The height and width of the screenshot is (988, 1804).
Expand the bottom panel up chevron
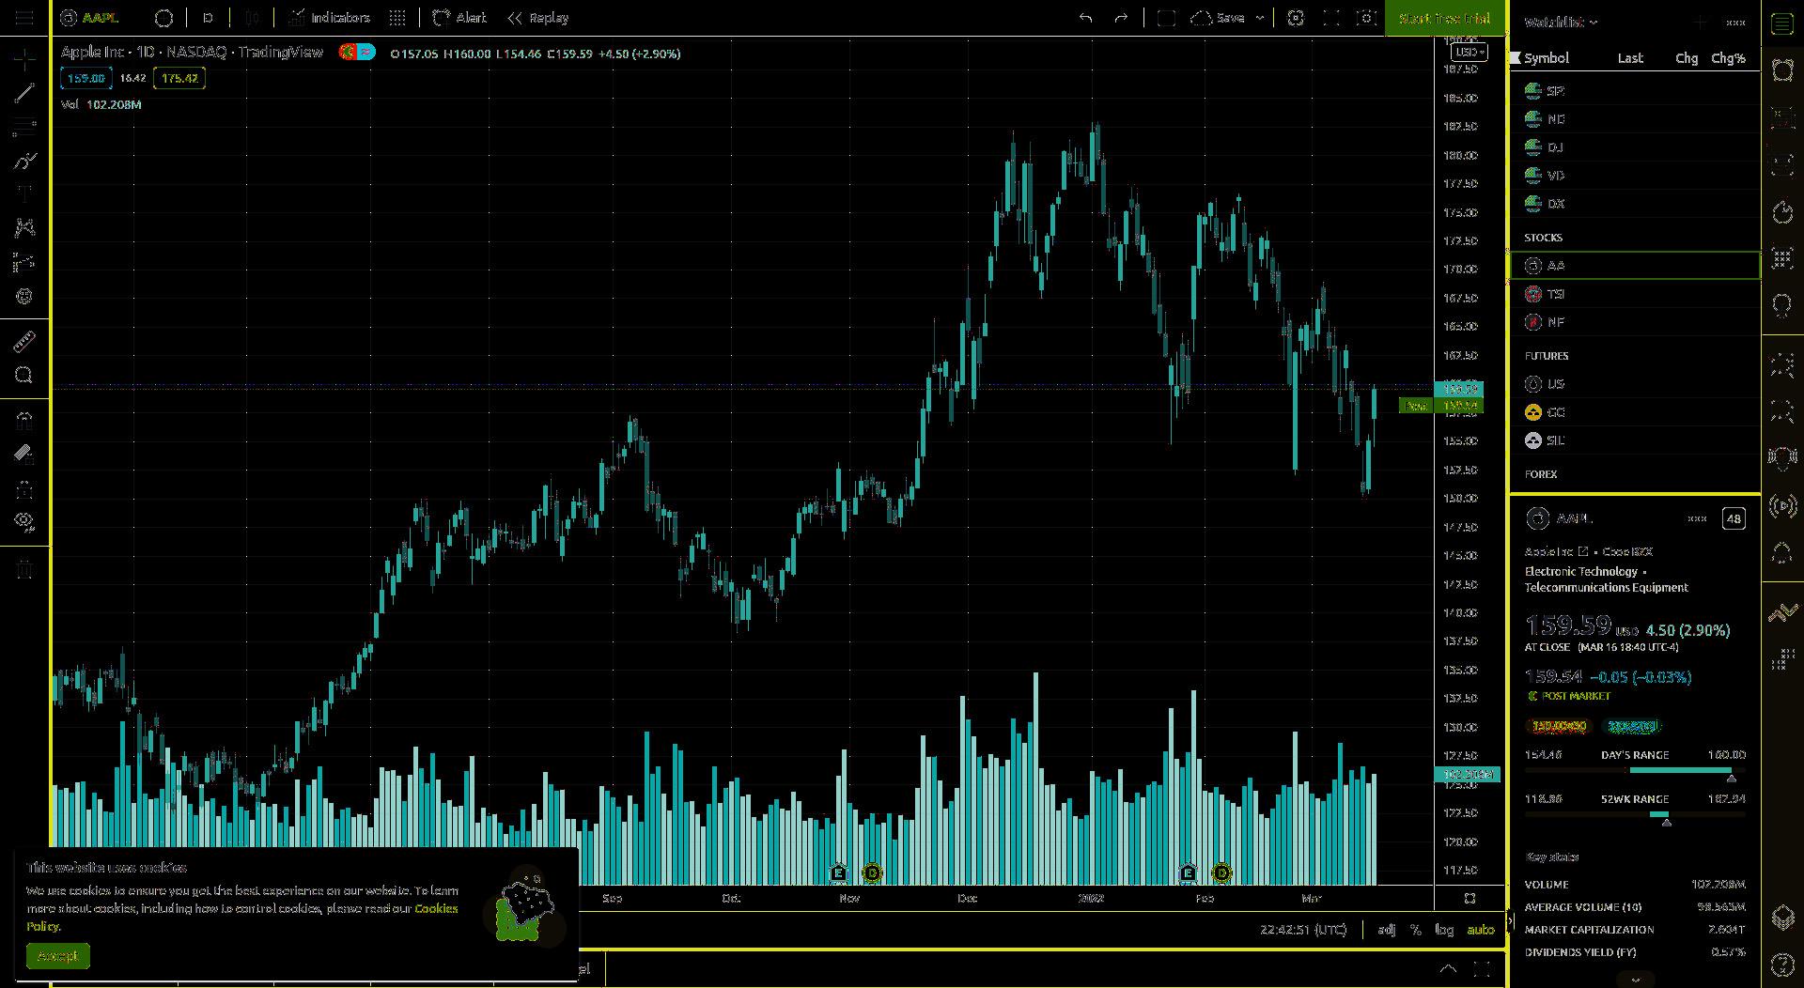(x=1448, y=968)
